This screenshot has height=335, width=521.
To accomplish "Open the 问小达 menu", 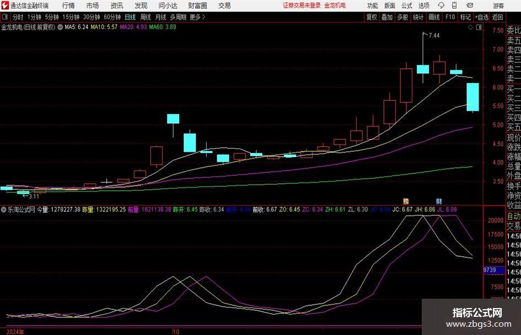I will pos(168,6).
